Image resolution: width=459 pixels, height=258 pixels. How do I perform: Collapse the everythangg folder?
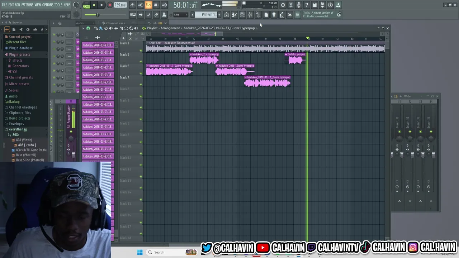click(x=18, y=129)
